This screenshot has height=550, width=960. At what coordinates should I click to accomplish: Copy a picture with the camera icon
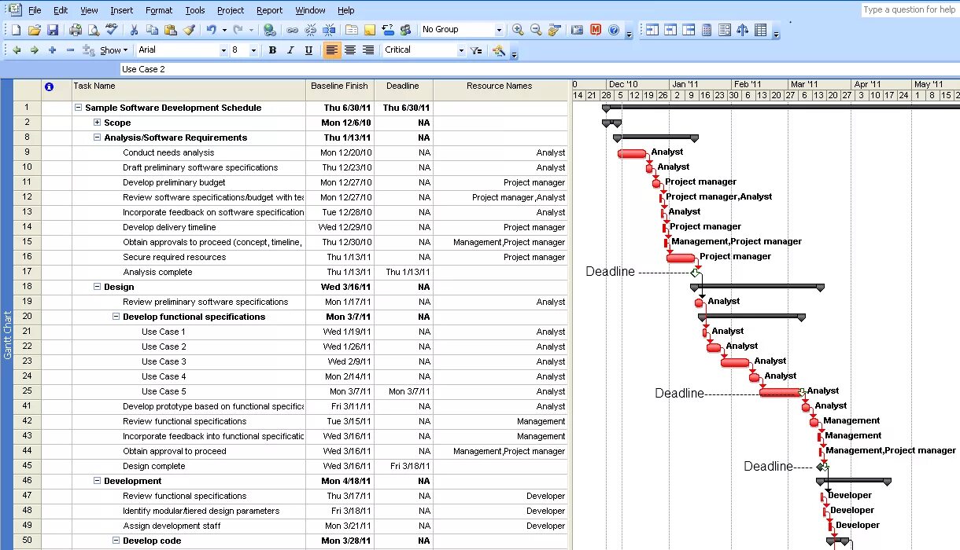pos(577,30)
